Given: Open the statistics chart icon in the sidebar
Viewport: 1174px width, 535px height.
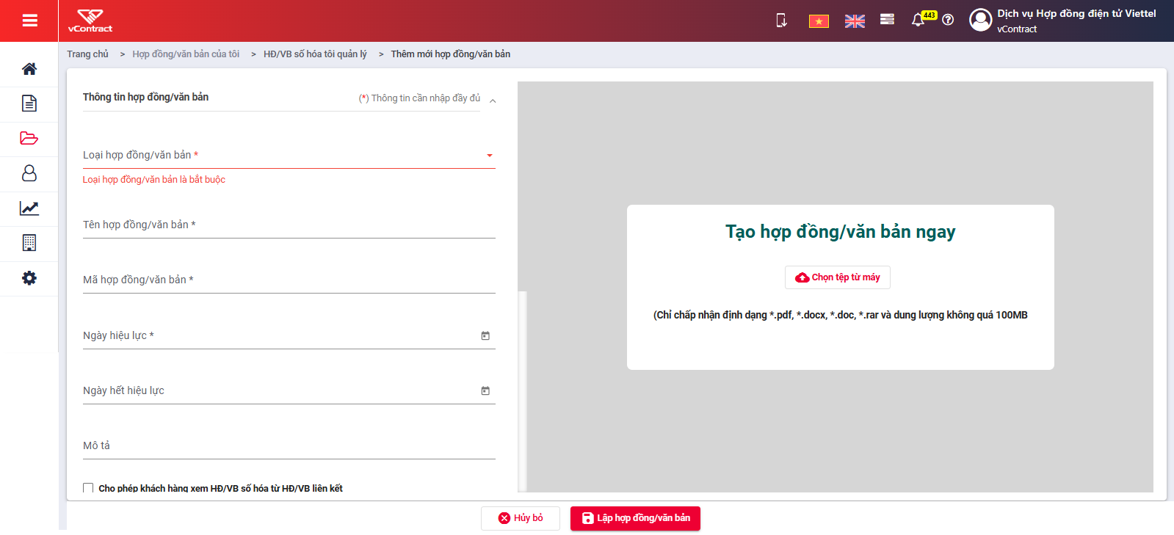Looking at the screenshot, I should click(29, 208).
